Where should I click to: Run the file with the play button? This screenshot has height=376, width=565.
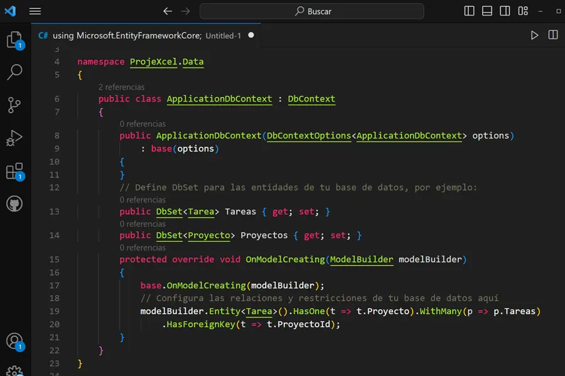[534, 35]
